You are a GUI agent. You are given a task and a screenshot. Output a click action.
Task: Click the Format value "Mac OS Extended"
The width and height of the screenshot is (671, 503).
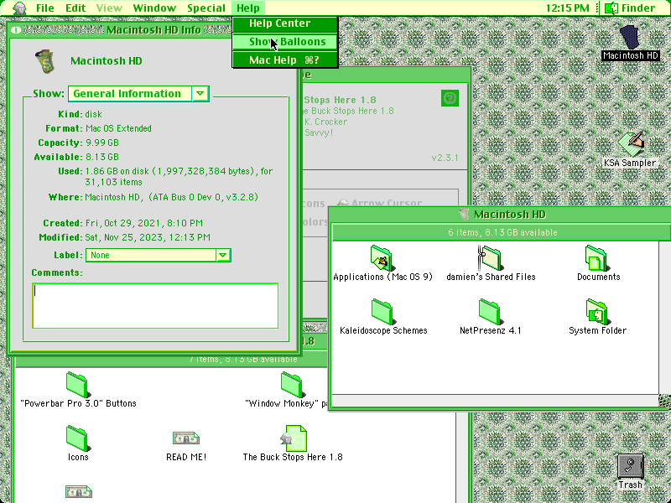[118, 128]
